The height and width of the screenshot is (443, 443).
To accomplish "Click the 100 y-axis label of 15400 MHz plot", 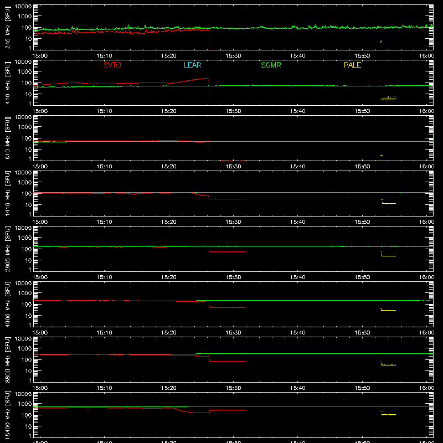I will 27,415.
